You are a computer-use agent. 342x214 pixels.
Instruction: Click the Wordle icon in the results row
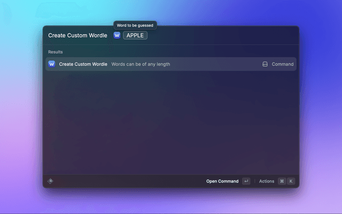(52, 64)
